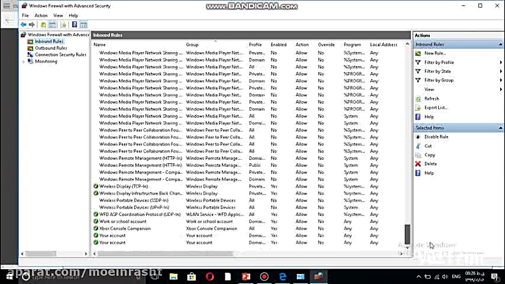
Task: Click the Filter by State funnel icon
Action: click(x=418, y=71)
